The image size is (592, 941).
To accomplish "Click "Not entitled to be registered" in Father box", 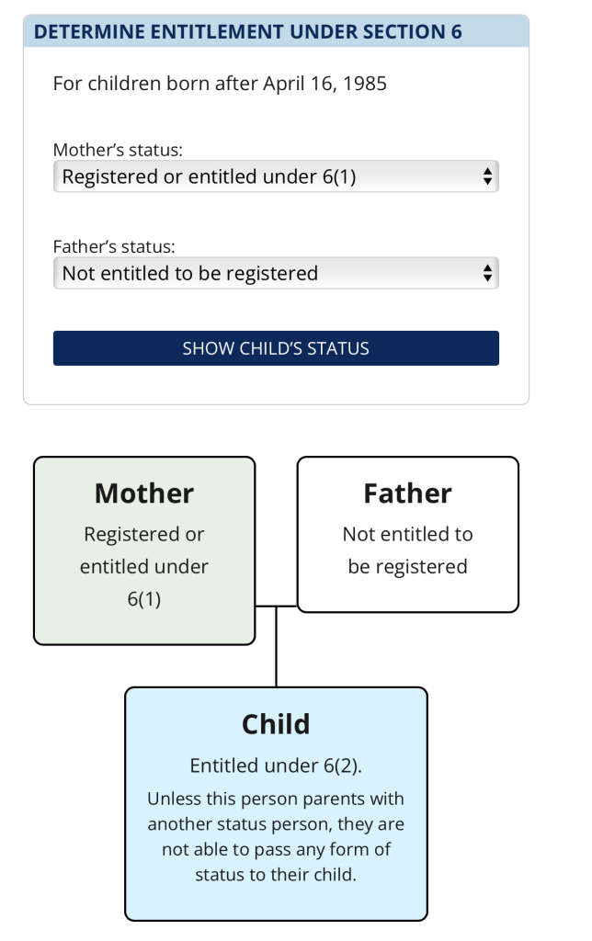I will (407, 550).
